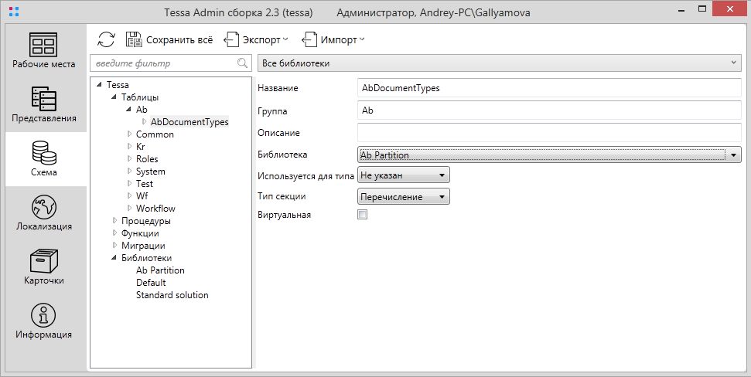
Task: Click the refresh icon in the toolbar
Action: [x=107, y=39]
